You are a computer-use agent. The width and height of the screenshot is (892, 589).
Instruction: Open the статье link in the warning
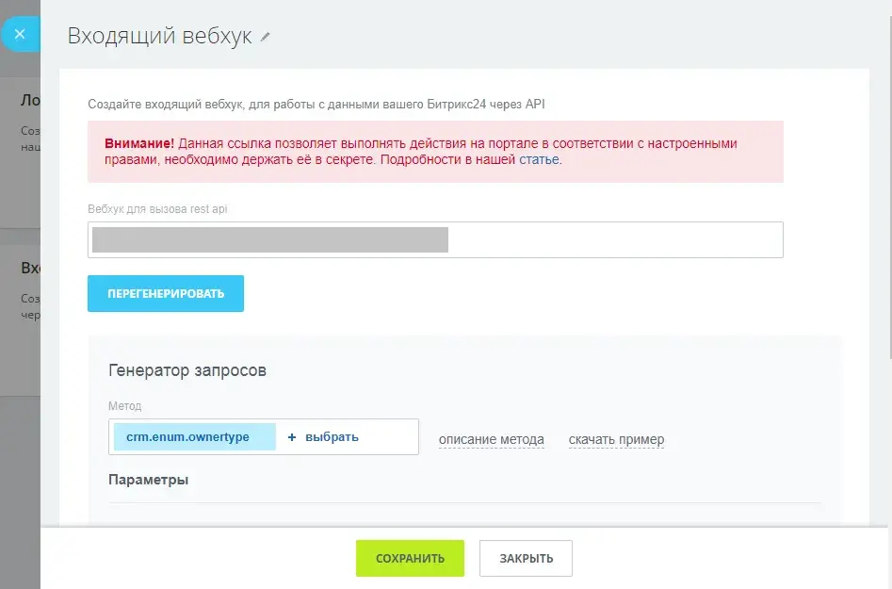point(539,159)
